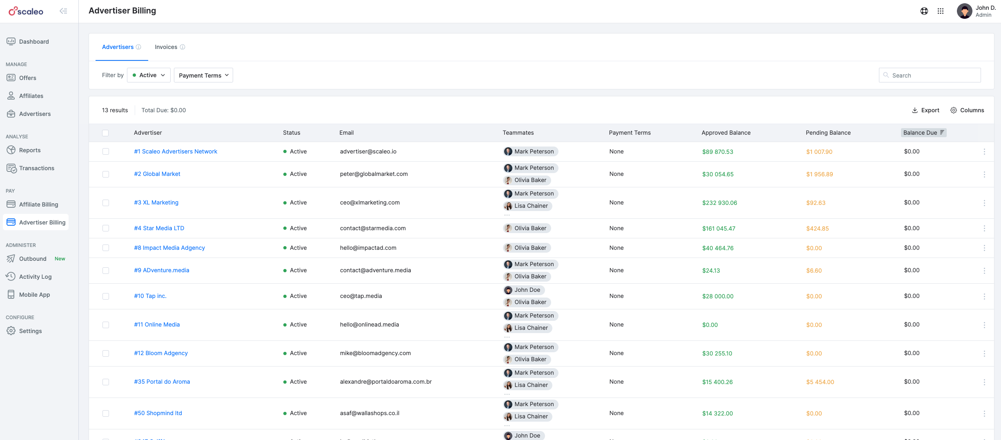The image size is (1001, 440).
Task: Expand the Active status filter dropdown
Action: click(x=149, y=75)
